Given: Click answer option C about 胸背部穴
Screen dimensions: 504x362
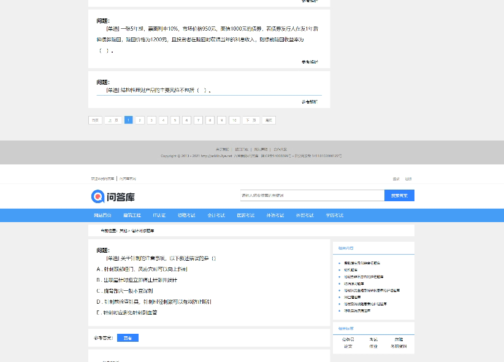Looking at the screenshot, I should tap(124, 291).
